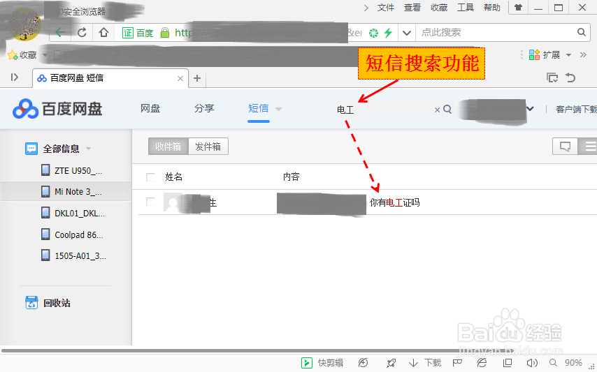Switch to 收件箱 inbox
Image resolution: width=597 pixels, height=372 pixels.
pos(168,147)
